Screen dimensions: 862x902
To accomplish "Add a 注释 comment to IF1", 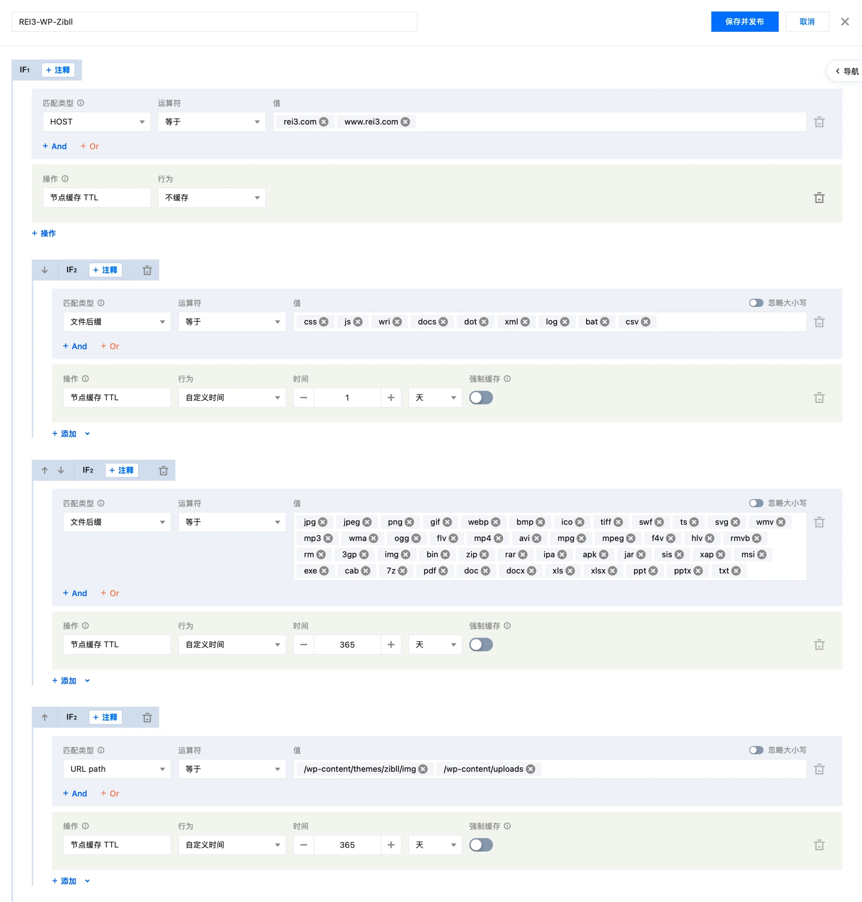I will click(58, 70).
